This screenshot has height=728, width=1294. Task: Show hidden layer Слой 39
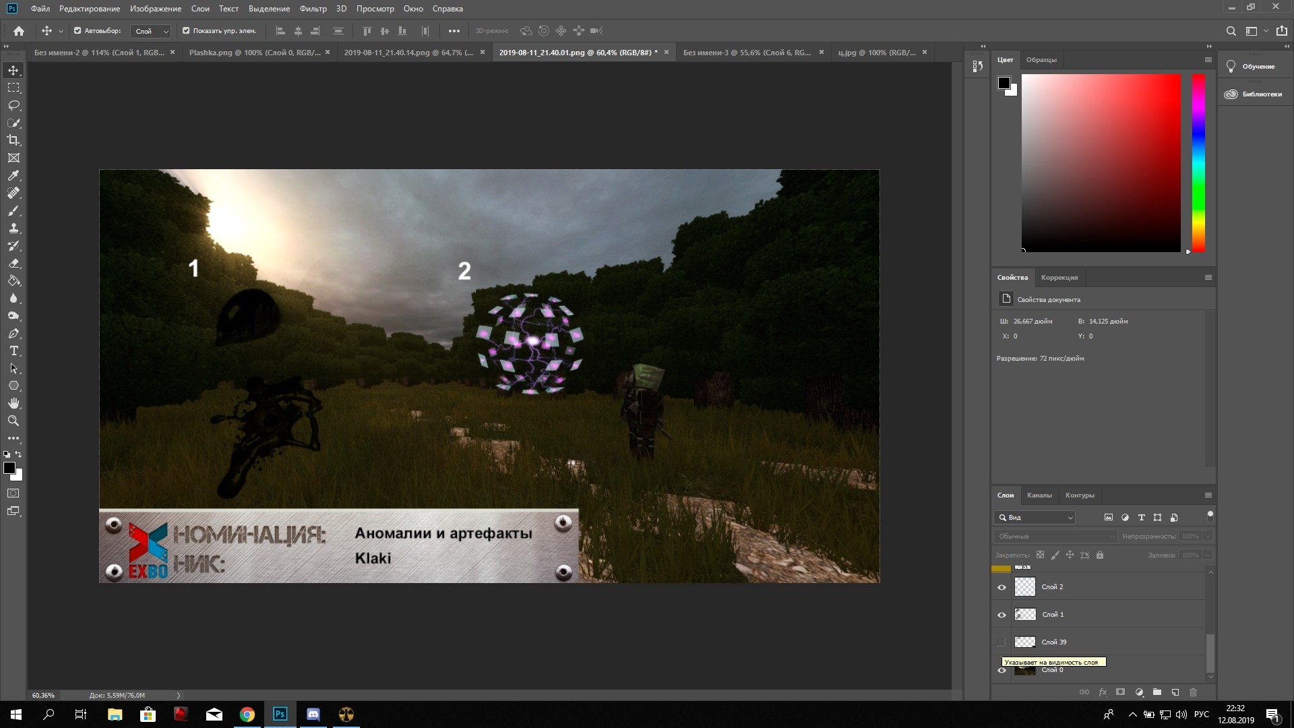[x=1002, y=642]
